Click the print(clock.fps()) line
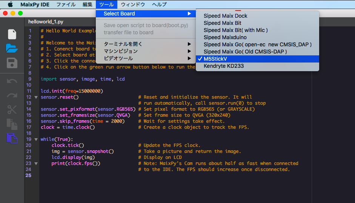The height and width of the screenshot is (203, 355). 76,163
